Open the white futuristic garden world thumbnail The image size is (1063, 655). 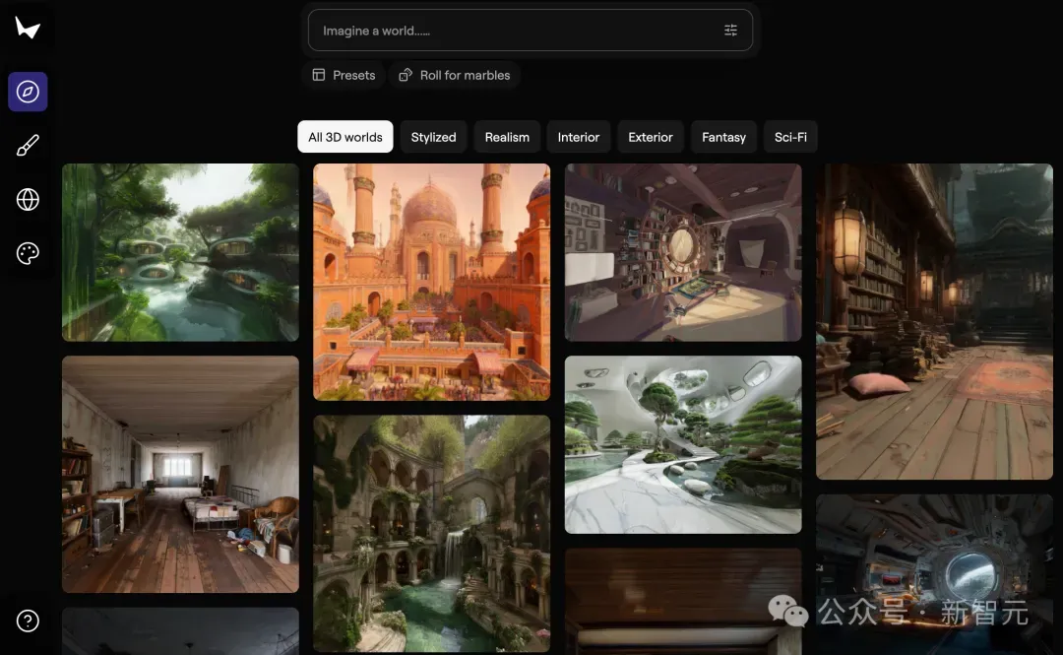coord(683,444)
